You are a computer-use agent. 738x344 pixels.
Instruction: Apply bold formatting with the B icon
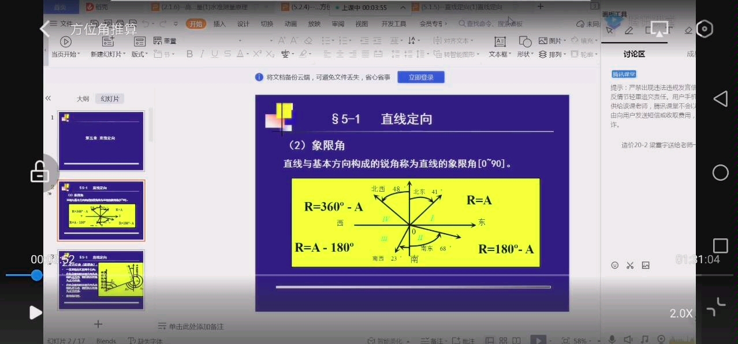point(189,54)
